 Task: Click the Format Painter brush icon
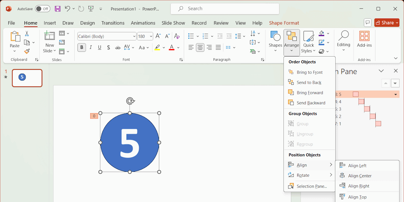pos(27,51)
